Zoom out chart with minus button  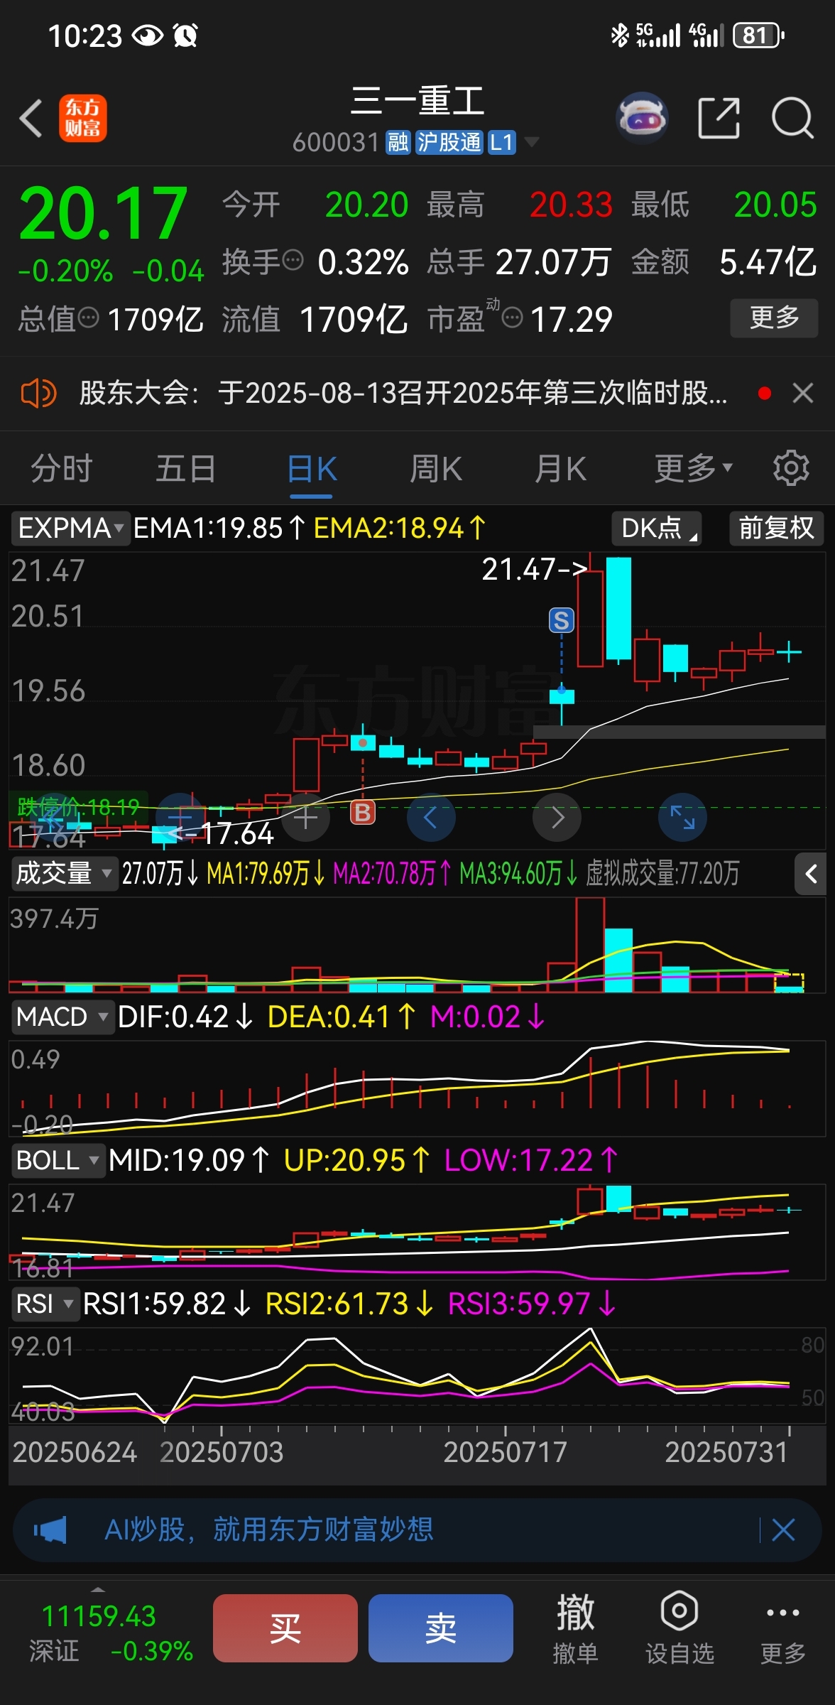pyautogui.click(x=180, y=818)
